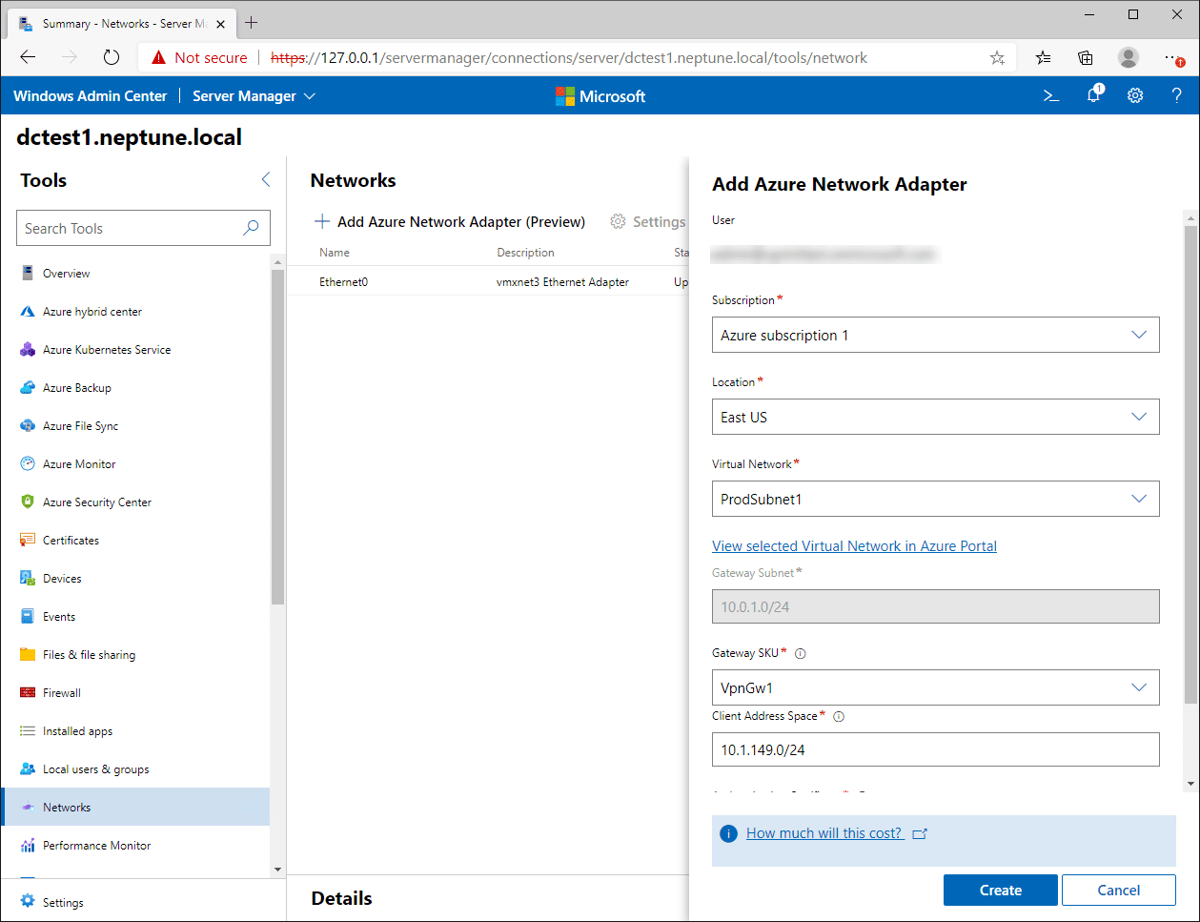Open the notifications bell
Screen dimensions: 1200x922
pyautogui.click(x=1092, y=95)
